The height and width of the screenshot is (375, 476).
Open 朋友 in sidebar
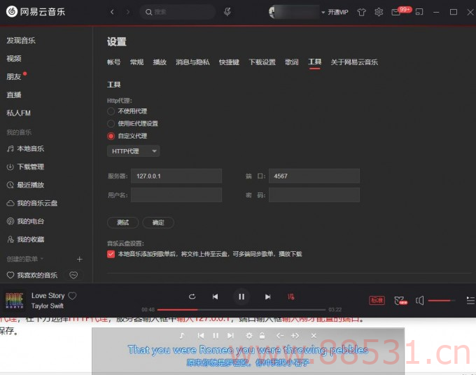click(x=14, y=76)
